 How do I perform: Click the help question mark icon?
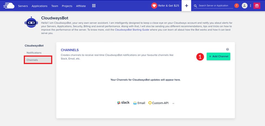[x=227, y=49]
